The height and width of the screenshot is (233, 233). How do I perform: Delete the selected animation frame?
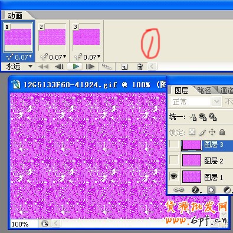(x=140, y=67)
